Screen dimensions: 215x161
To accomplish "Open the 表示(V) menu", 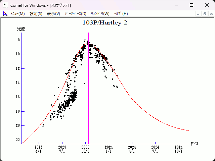I will [53, 14].
